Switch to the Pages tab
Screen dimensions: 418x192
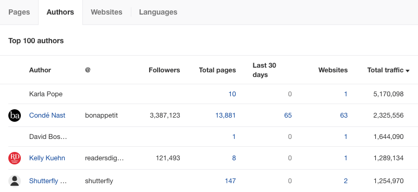[x=19, y=12]
